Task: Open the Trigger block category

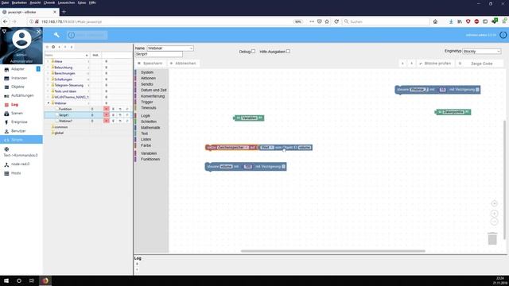Action: 146,102
